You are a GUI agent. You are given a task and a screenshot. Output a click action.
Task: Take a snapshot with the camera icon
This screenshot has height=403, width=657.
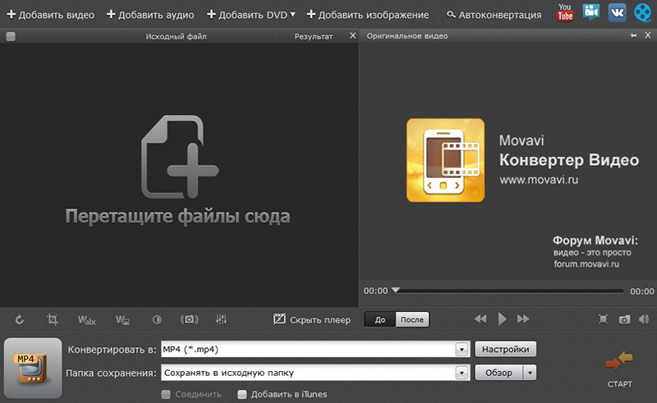624,319
